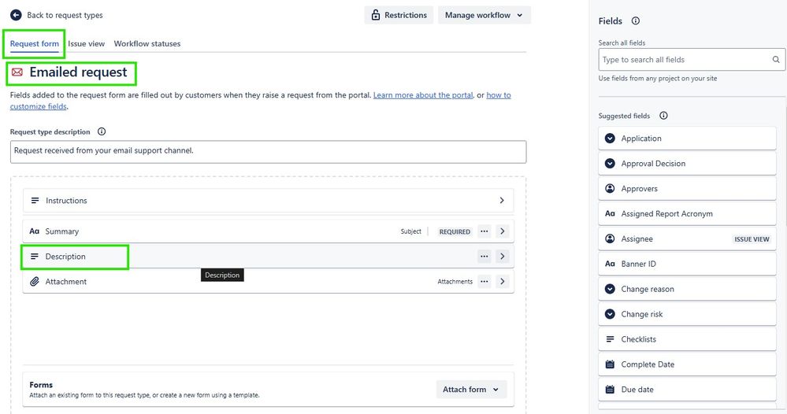Screen dimensions: 787x414
Task: Open Attachment more options ellipsis
Action: pyautogui.click(x=484, y=281)
